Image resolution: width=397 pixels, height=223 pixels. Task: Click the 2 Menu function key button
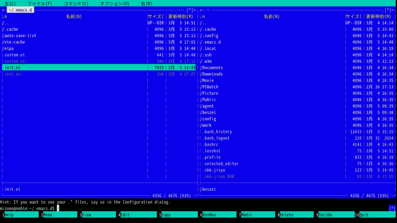[59, 215]
